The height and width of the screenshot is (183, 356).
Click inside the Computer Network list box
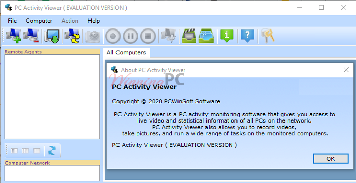(x=52, y=173)
